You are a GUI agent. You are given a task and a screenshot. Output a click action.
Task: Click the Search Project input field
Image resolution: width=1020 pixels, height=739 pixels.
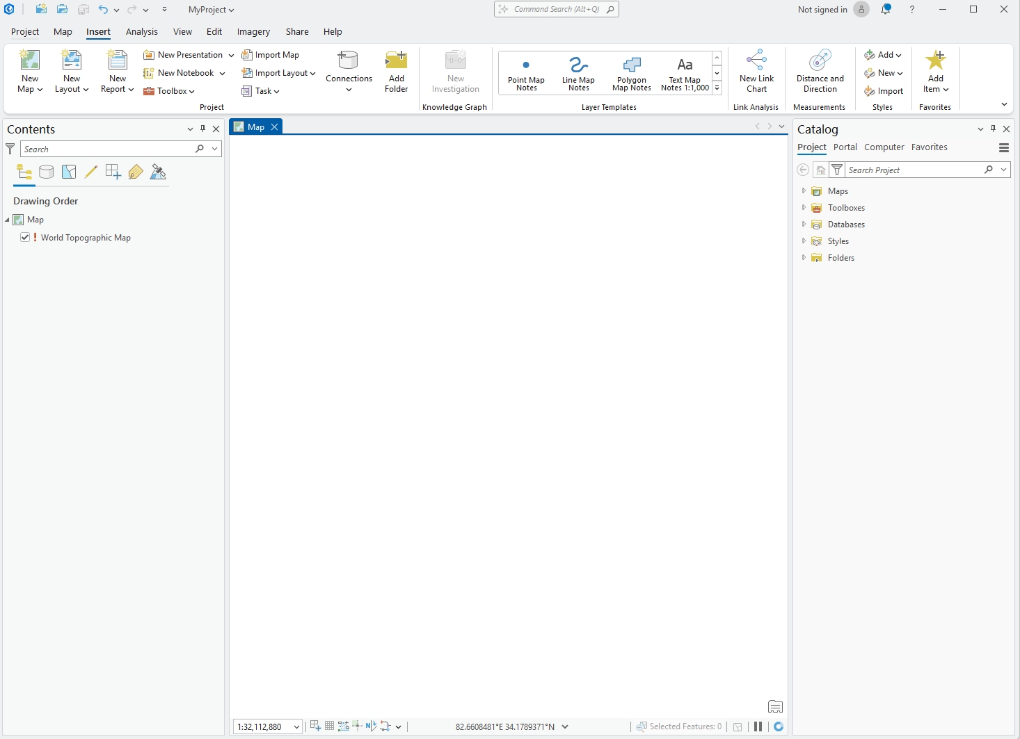[x=911, y=170]
